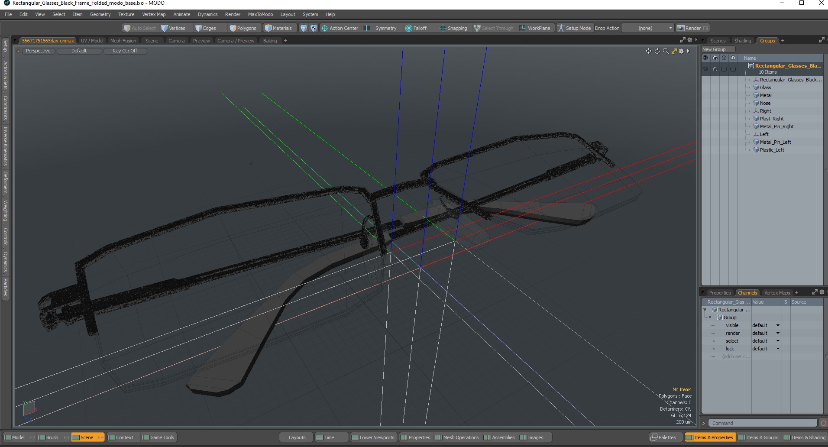828x447 pixels.
Task: Click the viewport rotate icon
Action: 657,51
